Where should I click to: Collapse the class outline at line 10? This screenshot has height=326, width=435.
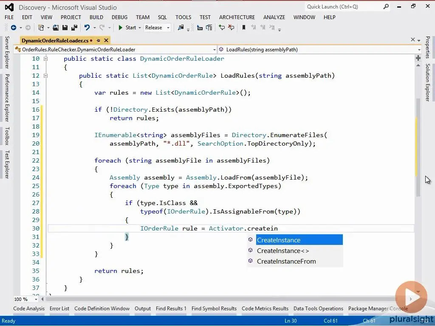(x=45, y=59)
